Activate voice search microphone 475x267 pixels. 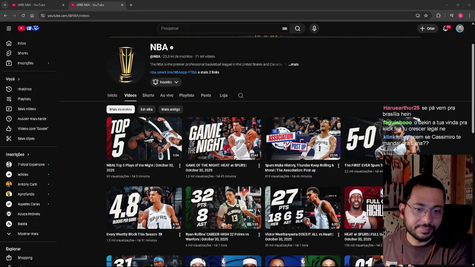pos(314,28)
